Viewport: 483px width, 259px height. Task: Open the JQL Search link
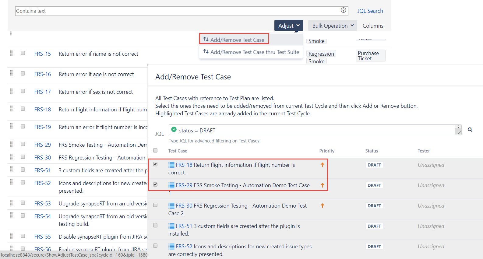click(370, 11)
